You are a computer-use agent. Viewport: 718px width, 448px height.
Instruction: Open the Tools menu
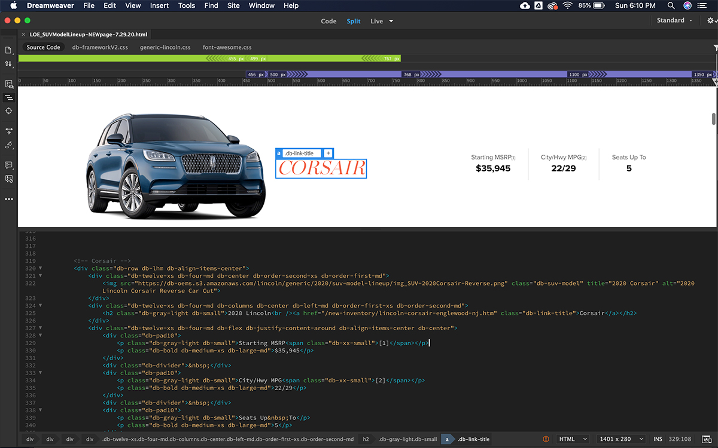[x=187, y=5]
